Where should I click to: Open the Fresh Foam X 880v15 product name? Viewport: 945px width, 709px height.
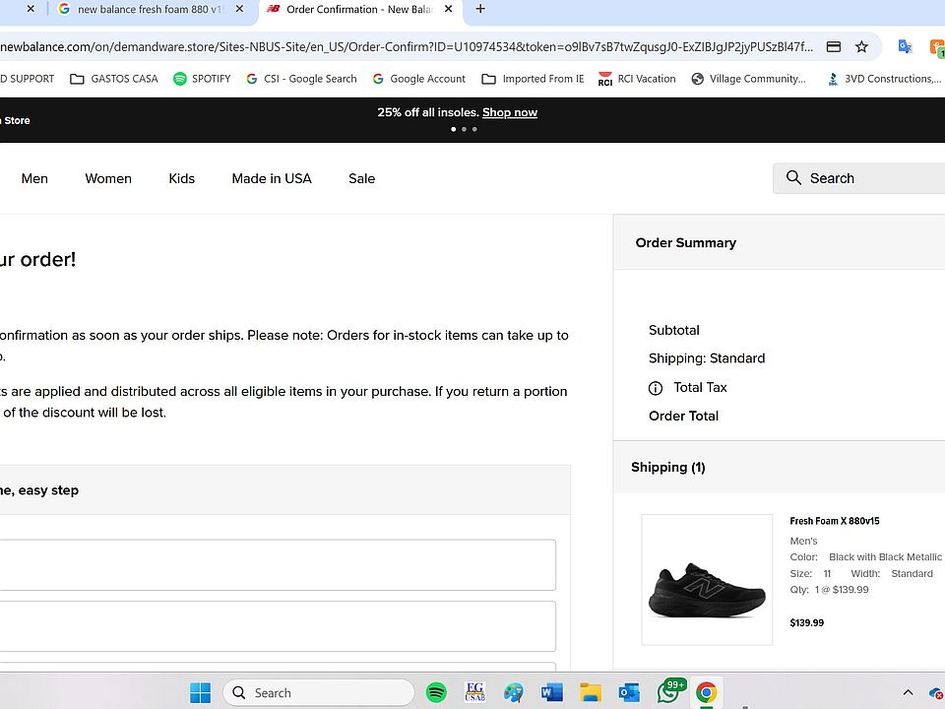pos(835,521)
